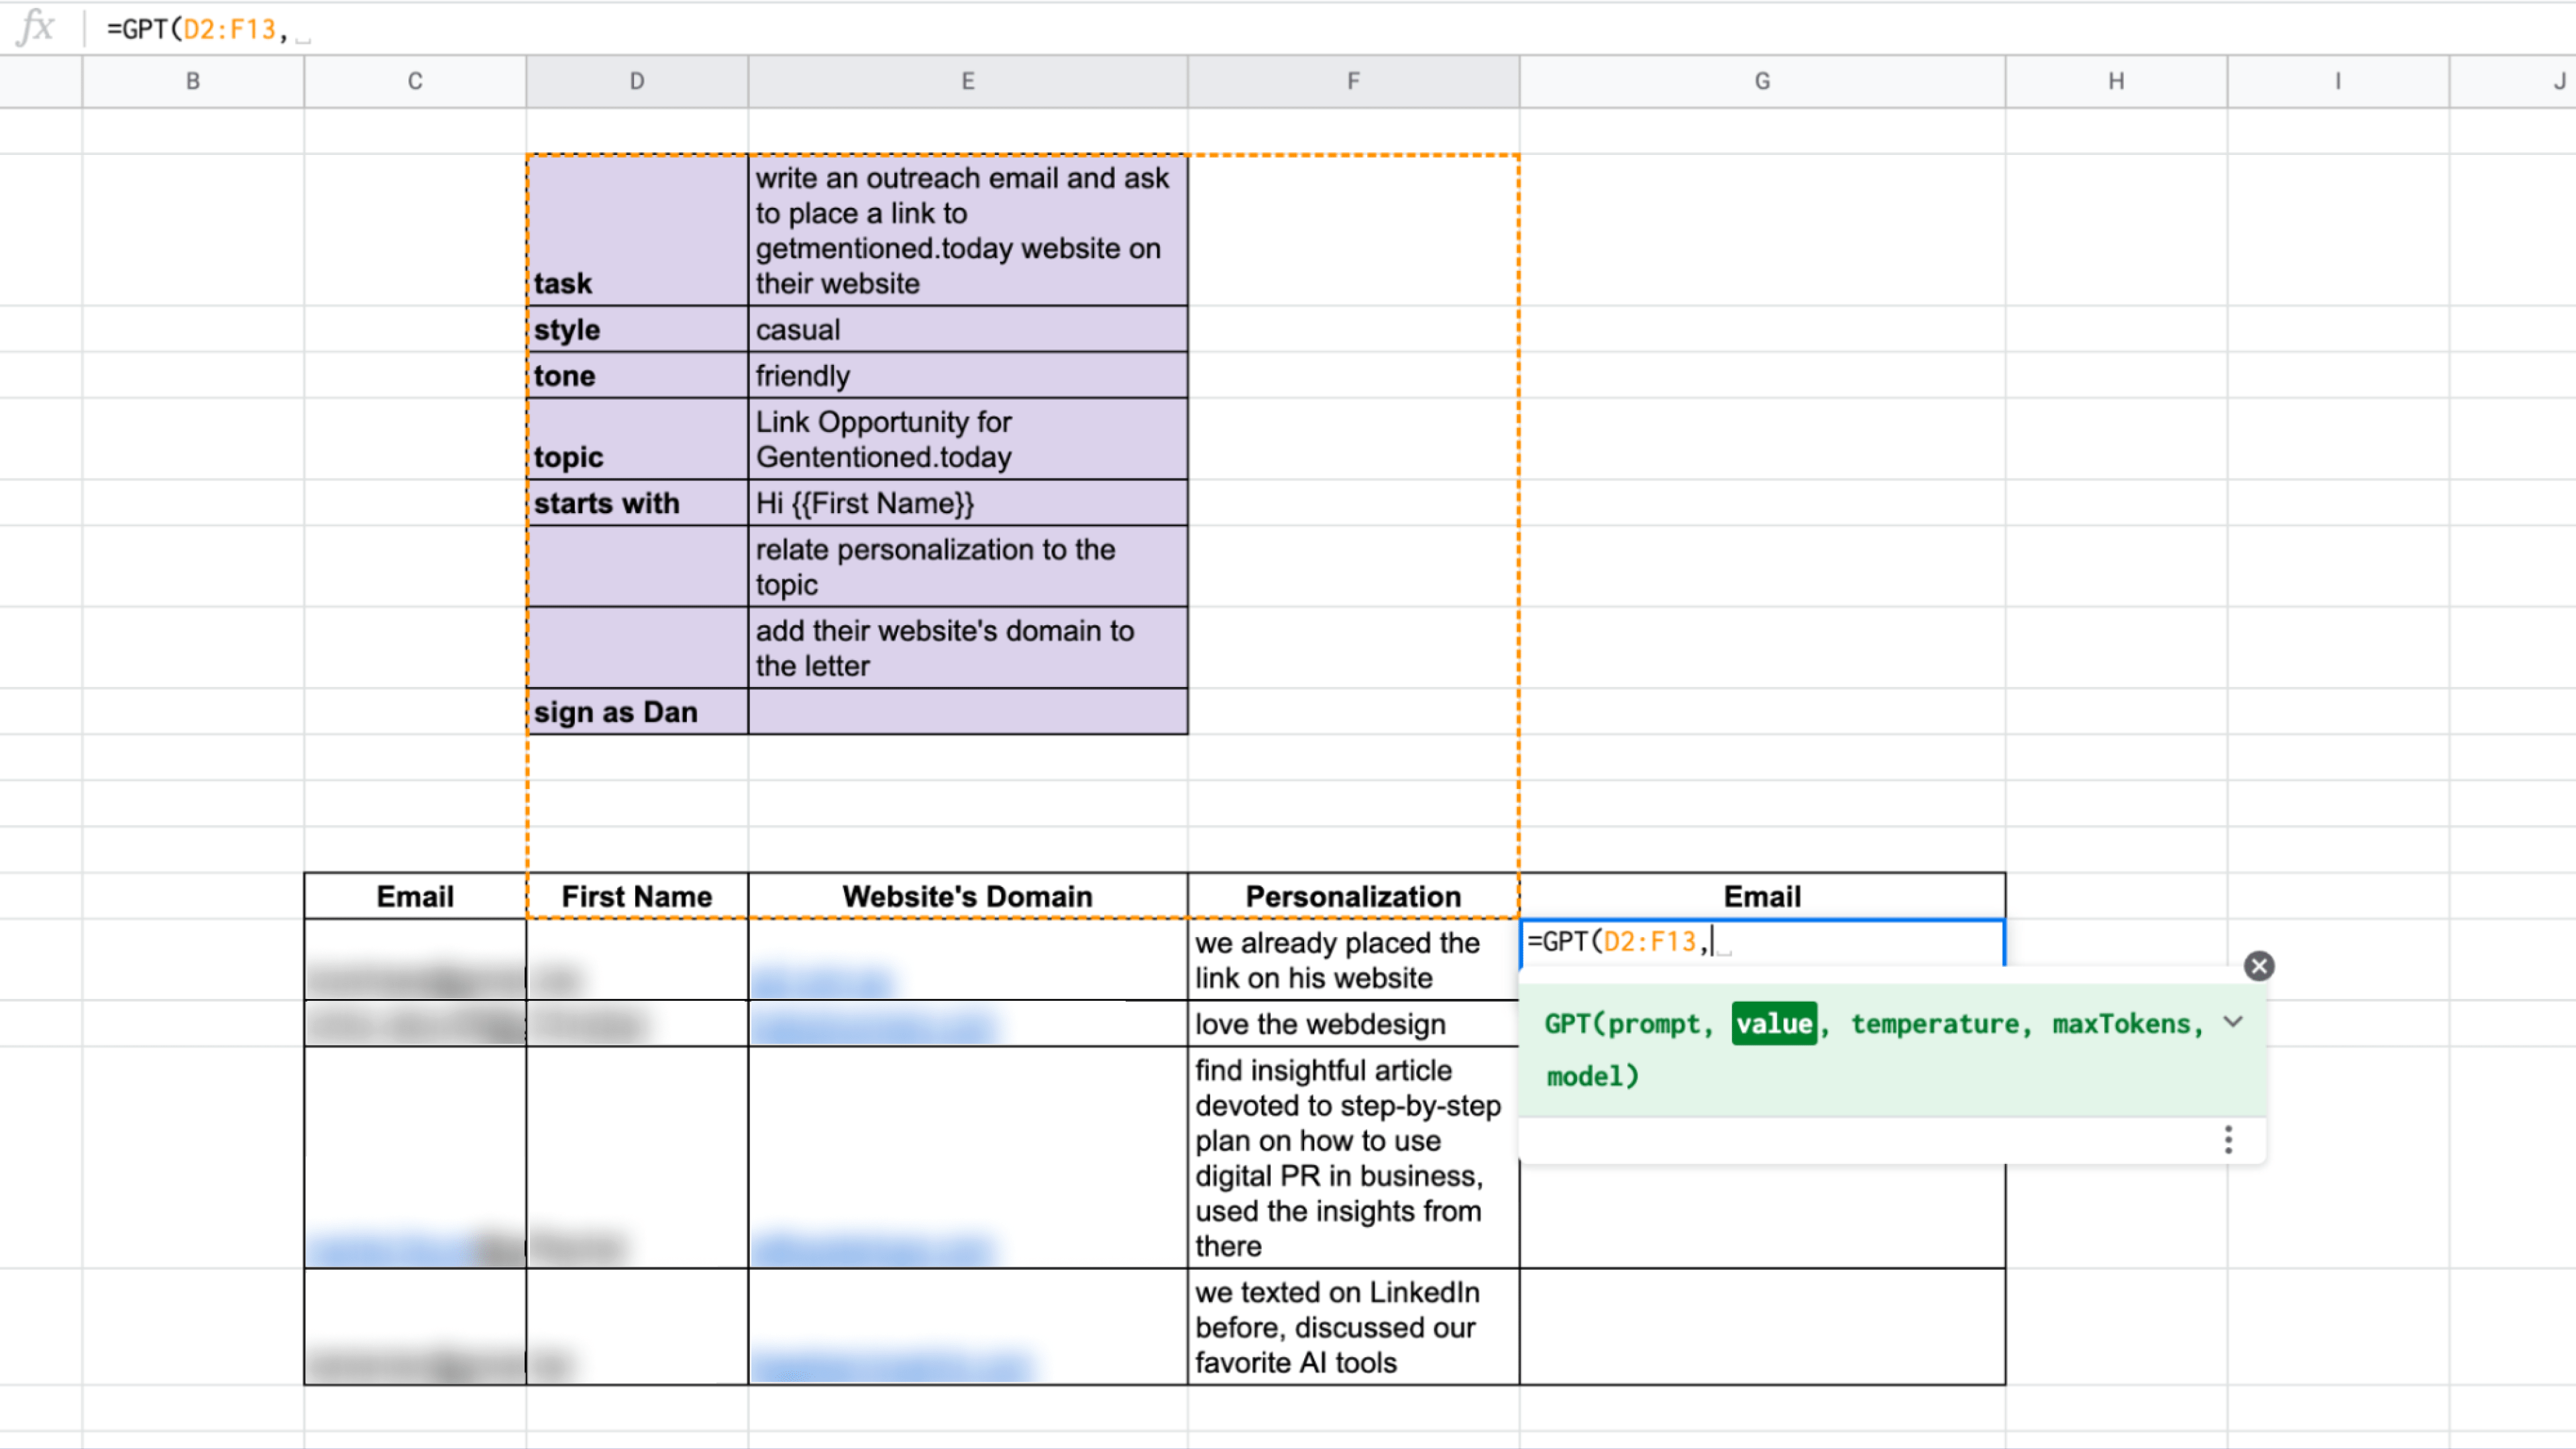Expand the GPT function help chevron
Viewport: 2576px width, 1449px height.
tap(2233, 1022)
